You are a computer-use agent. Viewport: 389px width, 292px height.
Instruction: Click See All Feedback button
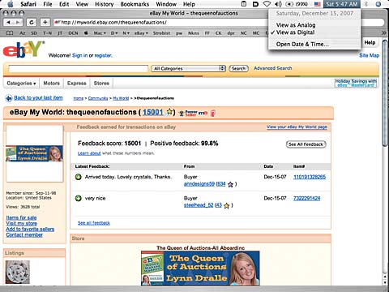(x=306, y=144)
